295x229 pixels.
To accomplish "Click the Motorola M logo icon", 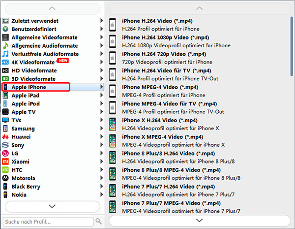I will [x=5, y=178].
